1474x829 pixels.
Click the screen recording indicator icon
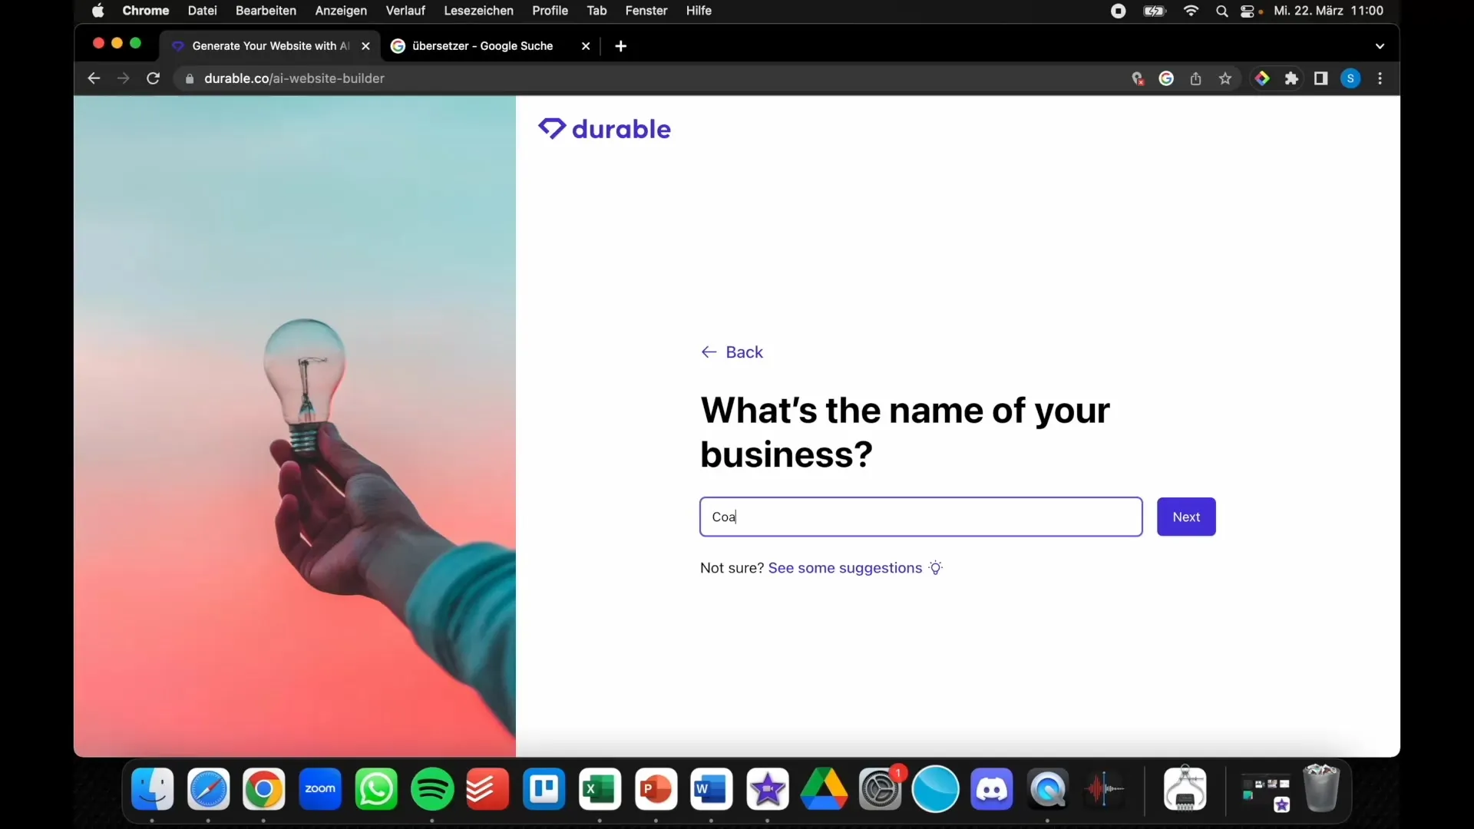pyautogui.click(x=1119, y=11)
